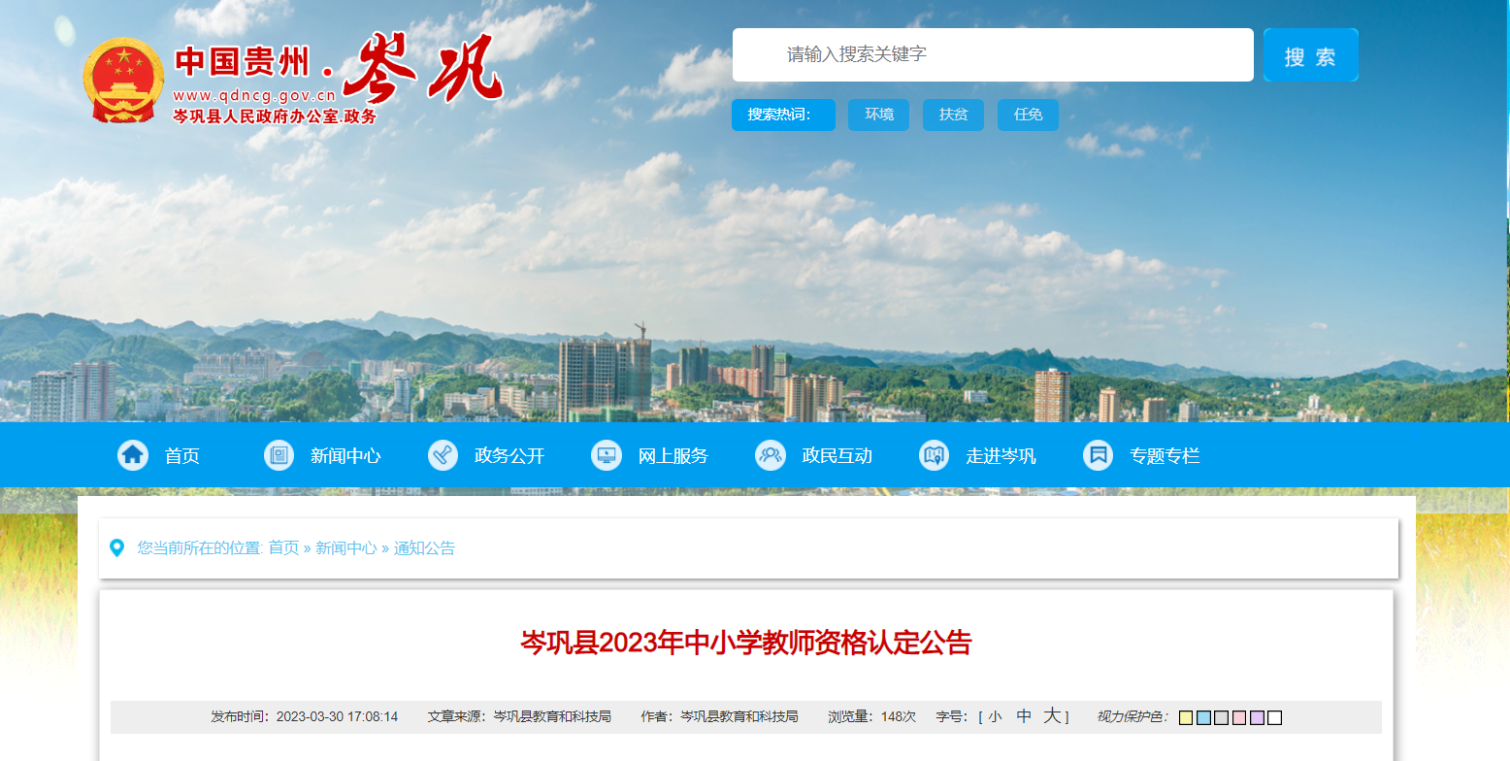Click the home icon beside 首页

[x=133, y=455]
